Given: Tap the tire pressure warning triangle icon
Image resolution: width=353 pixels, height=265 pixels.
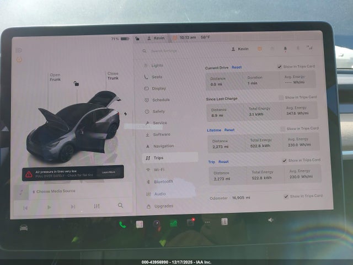Looking at the screenshot, I should 29,174.
